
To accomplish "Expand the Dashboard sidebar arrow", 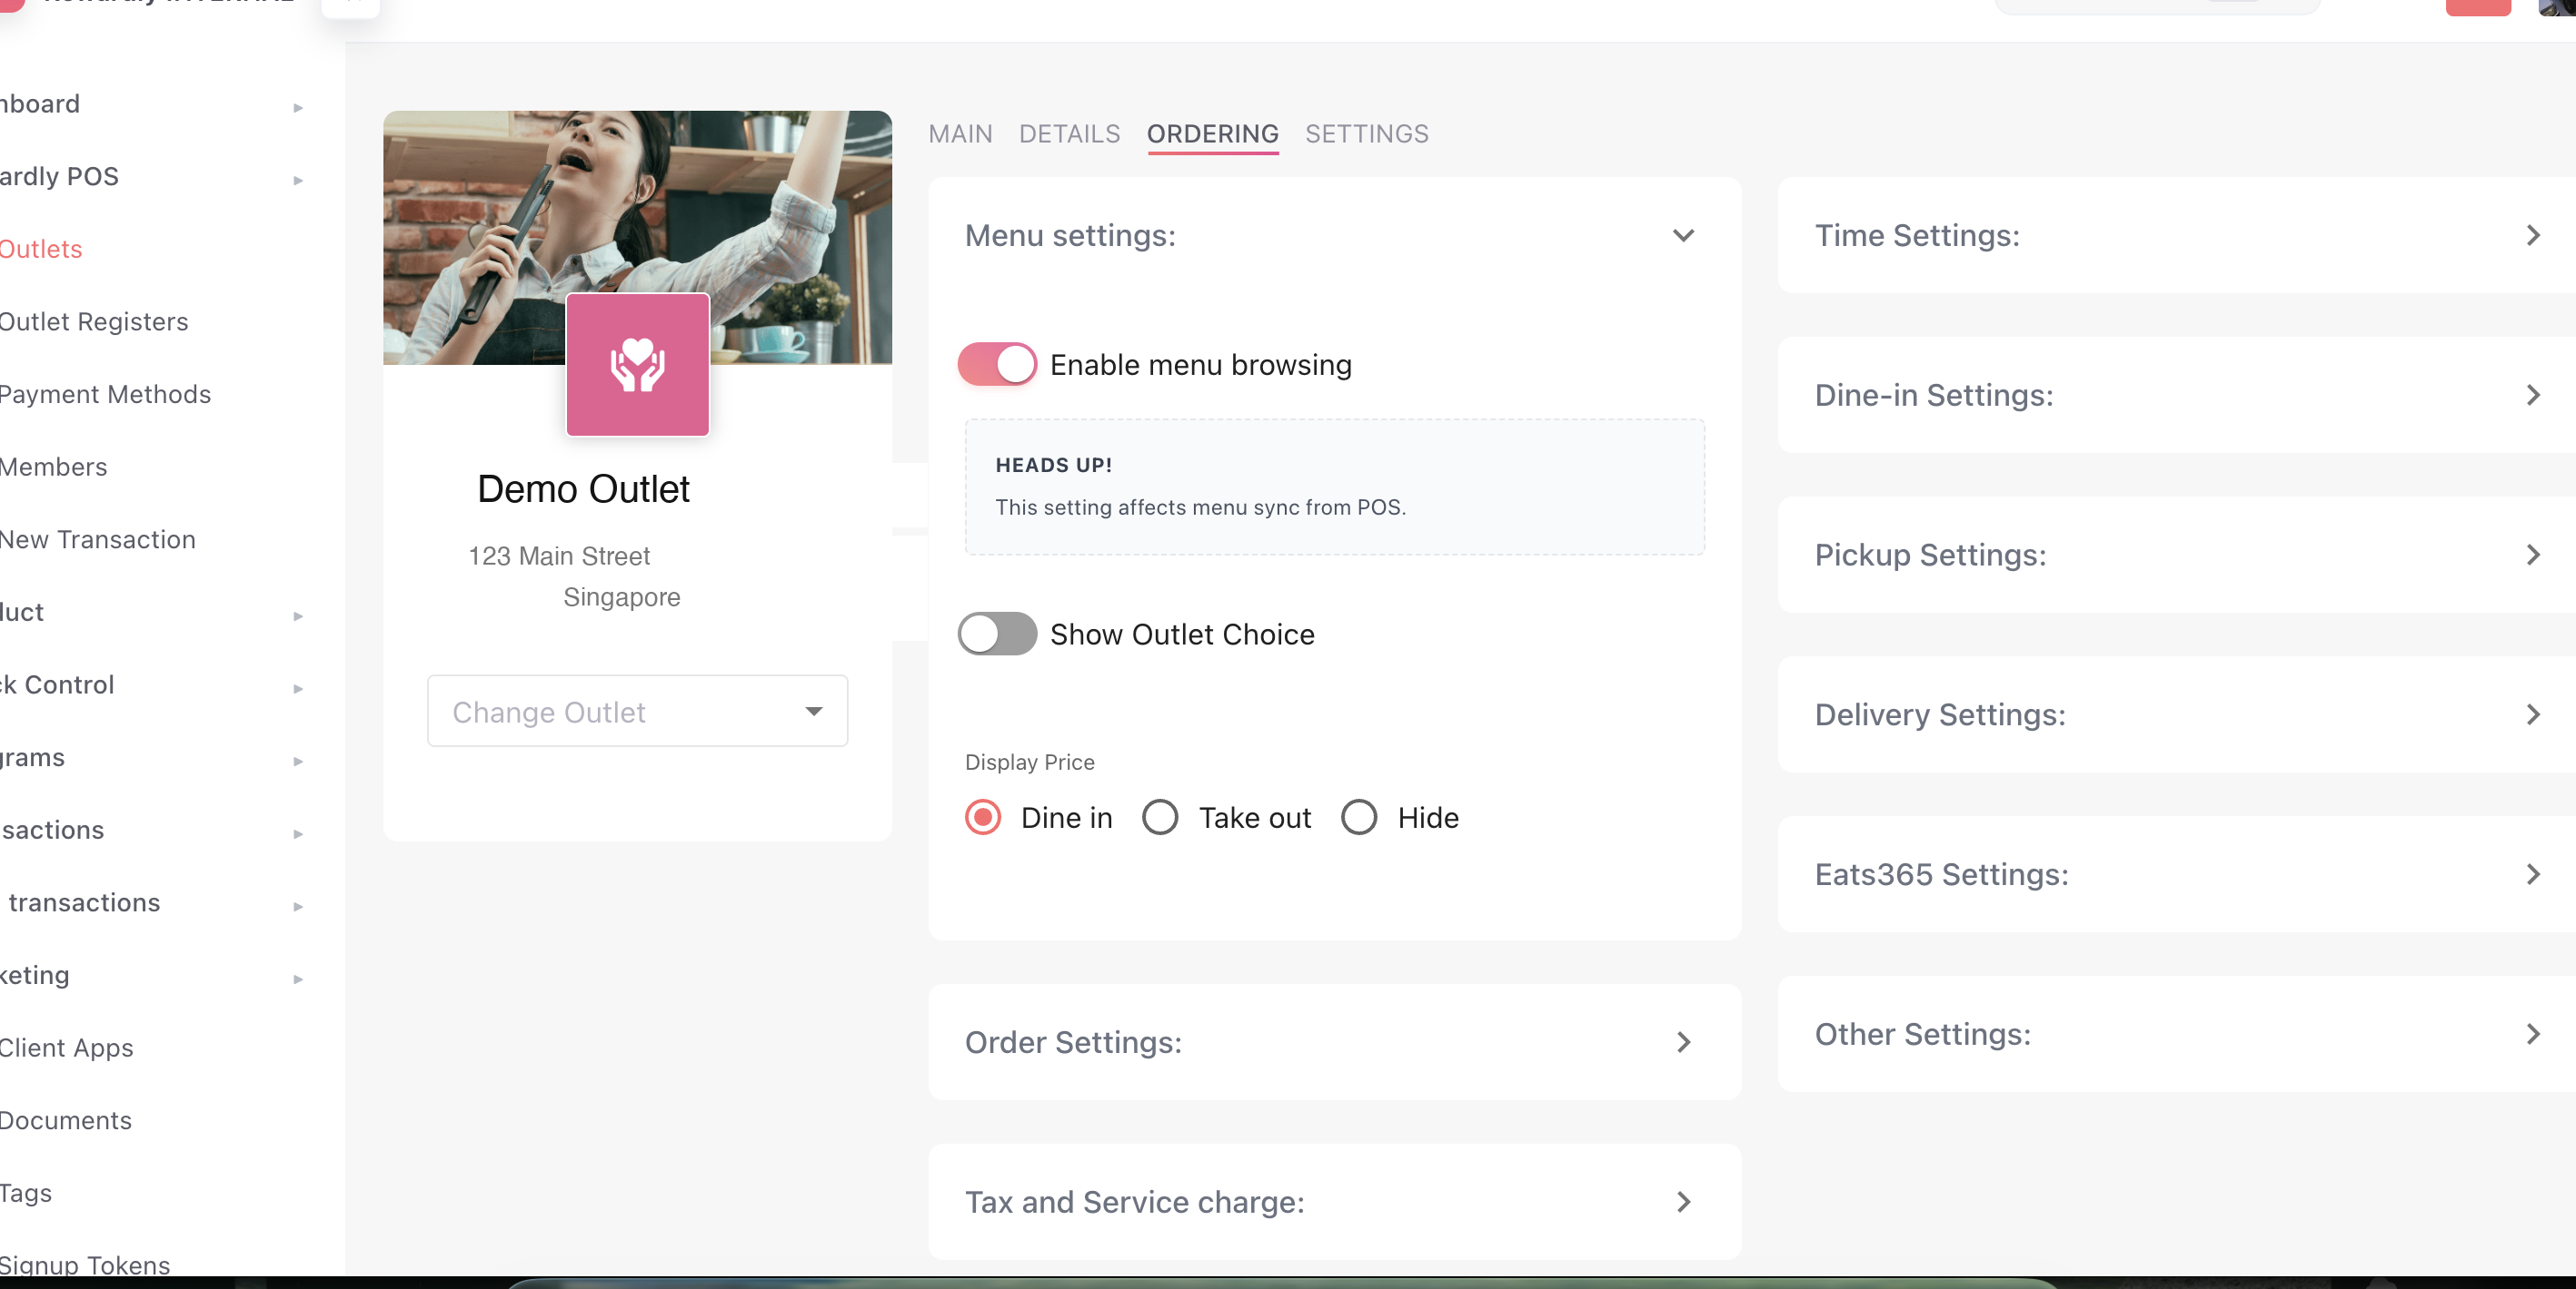I will point(298,107).
